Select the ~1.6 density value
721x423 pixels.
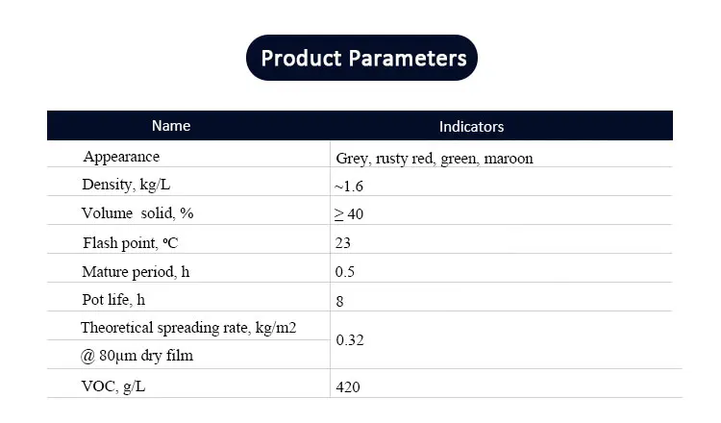pyautogui.click(x=349, y=187)
